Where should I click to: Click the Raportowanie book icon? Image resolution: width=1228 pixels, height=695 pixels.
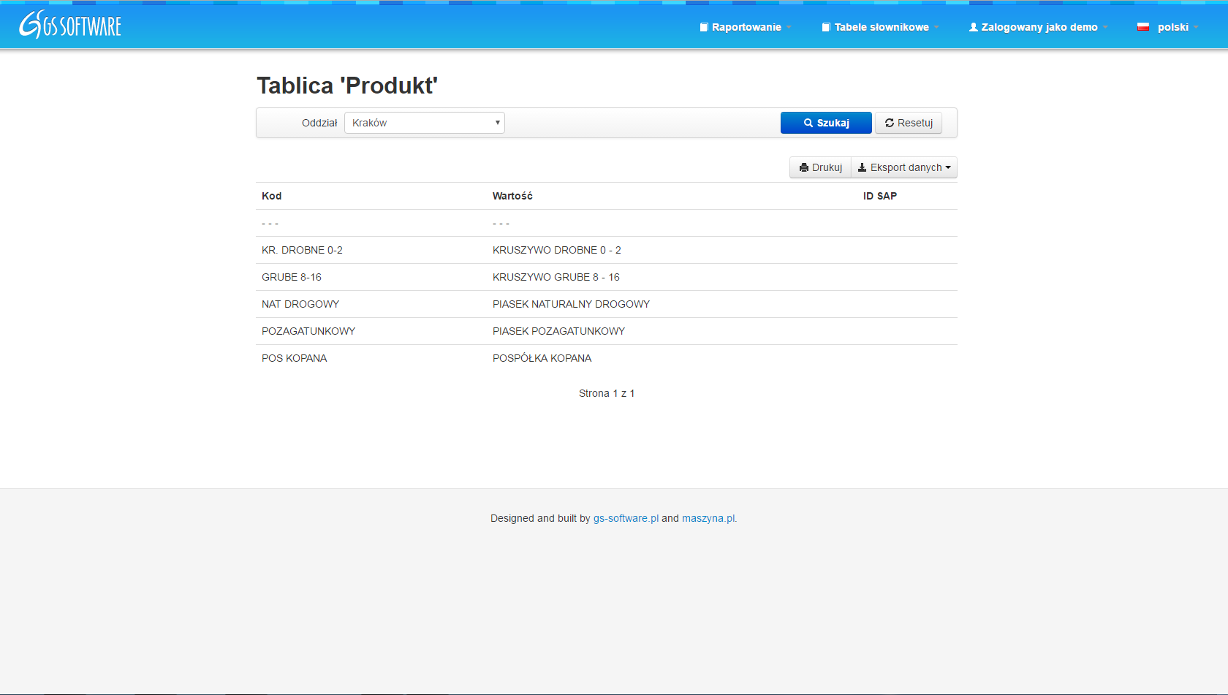(704, 27)
